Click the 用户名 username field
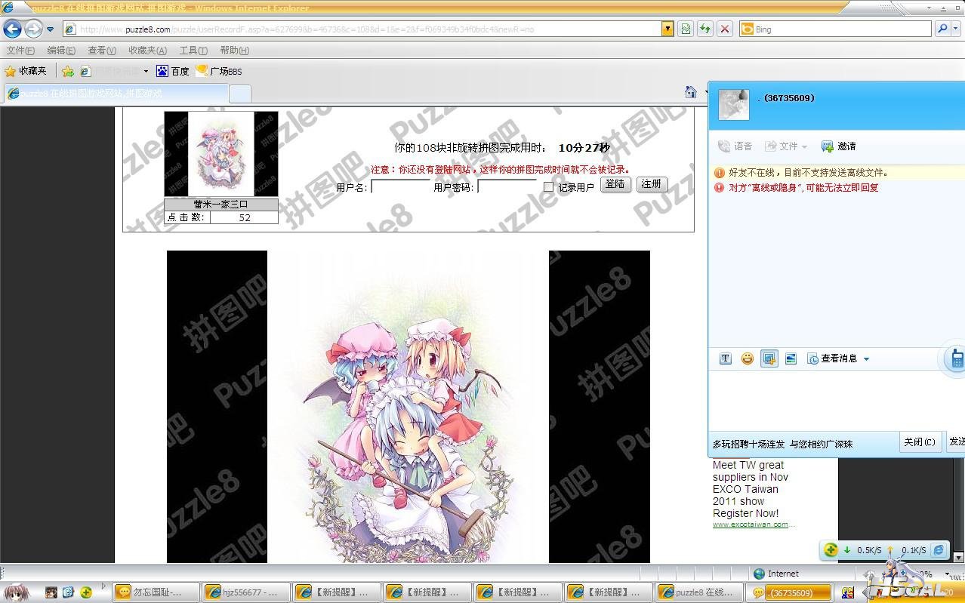Image resolution: width=965 pixels, height=603 pixels. (400, 186)
